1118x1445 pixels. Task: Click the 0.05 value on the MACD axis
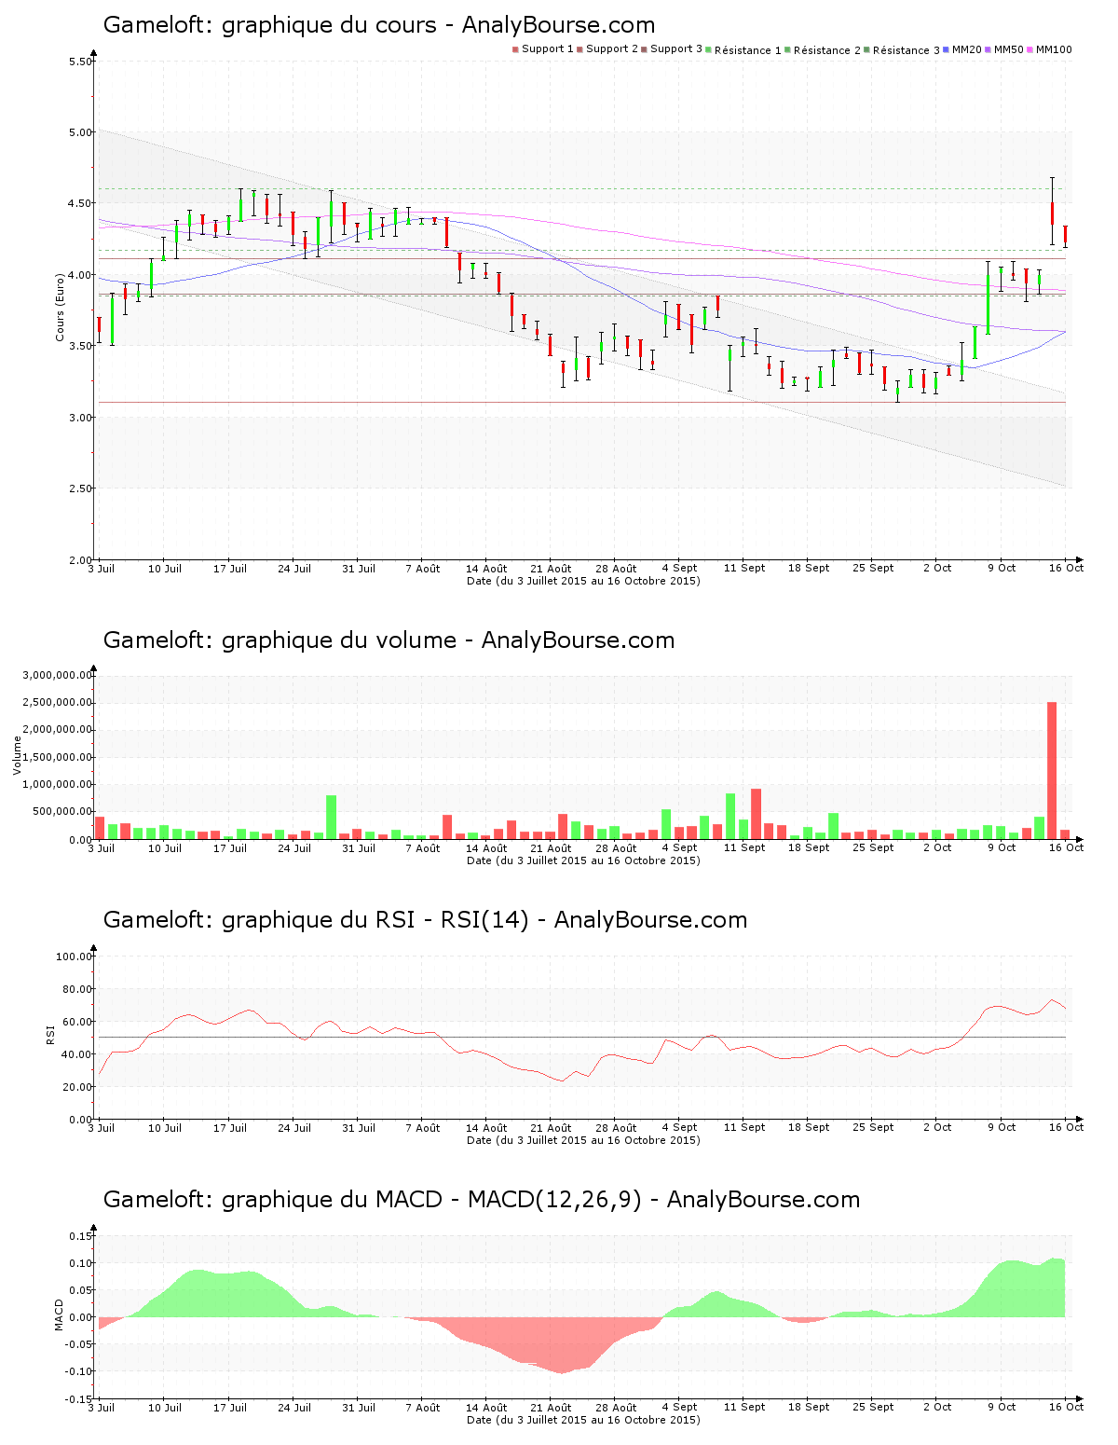click(81, 1290)
